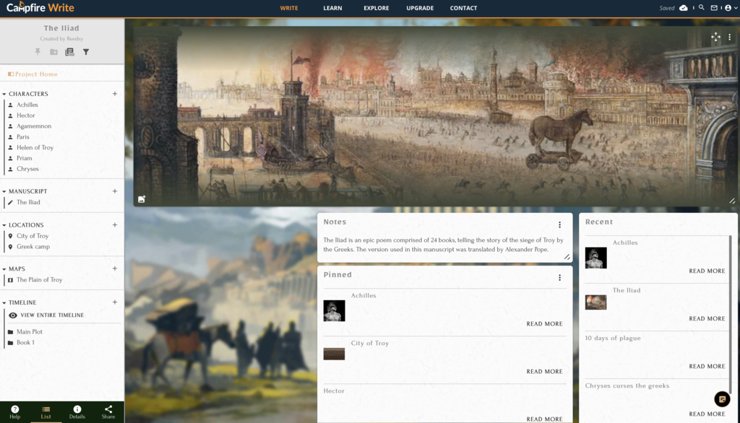
Task: Add a new location with plus icon
Action: 115,225
